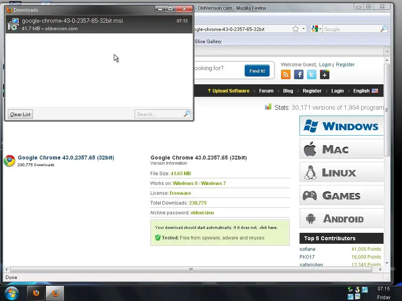This screenshot has height=301, width=402.
Task: Open the English language menu
Action: point(365,91)
